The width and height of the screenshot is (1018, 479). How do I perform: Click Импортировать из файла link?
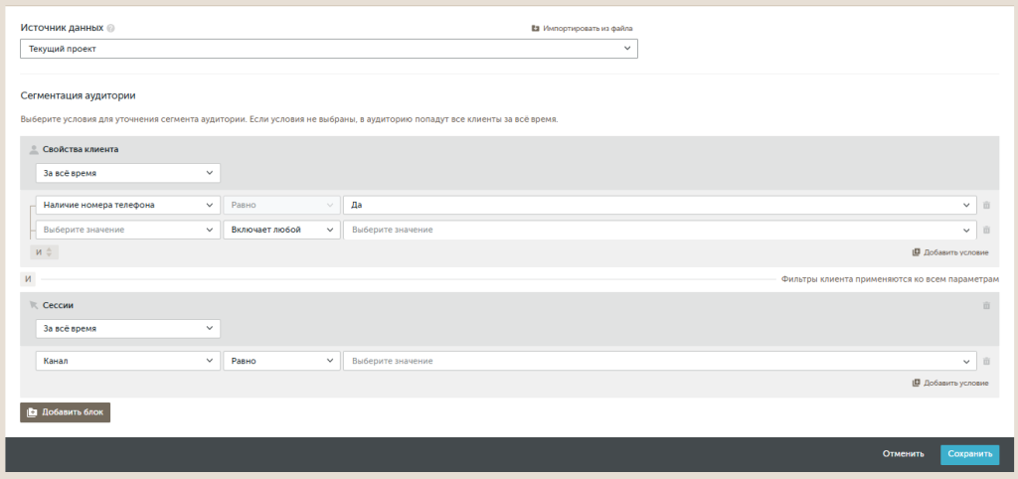pos(583,29)
